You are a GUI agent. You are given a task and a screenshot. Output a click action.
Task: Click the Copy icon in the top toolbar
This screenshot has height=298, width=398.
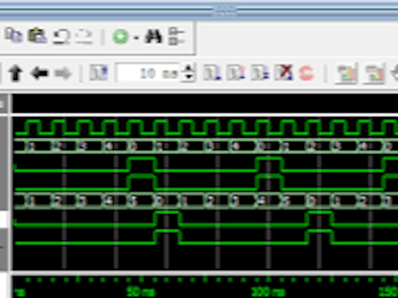coord(14,35)
